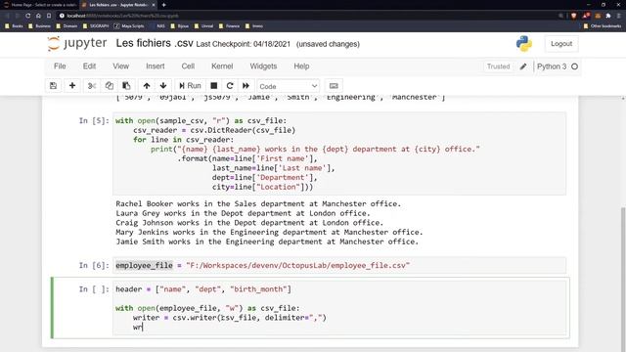Screen dimensions: 626x352
Task: Click the Trusted notebook indicator
Action: pos(498,66)
